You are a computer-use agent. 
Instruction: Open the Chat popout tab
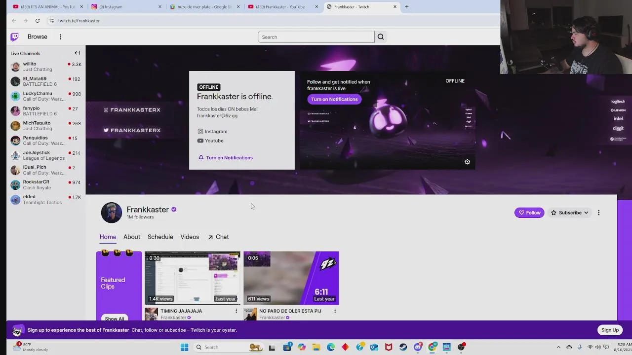click(218, 237)
